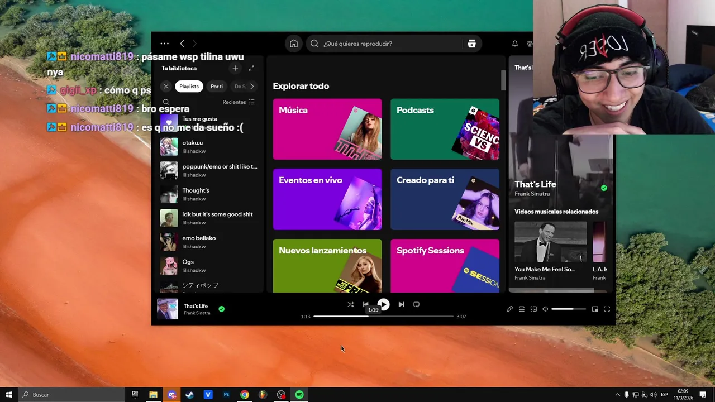The height and width of the screenshot is (402, 715).
Task: Clear library filters with the X button
Action: (166, 87)
